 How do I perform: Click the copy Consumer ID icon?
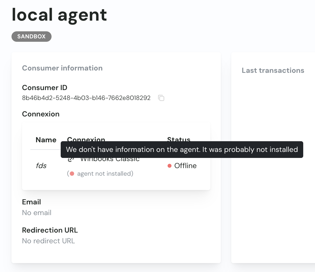(161, 98)
